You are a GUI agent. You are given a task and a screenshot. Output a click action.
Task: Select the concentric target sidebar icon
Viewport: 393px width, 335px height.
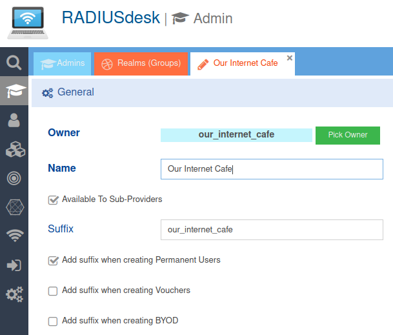coord(14,179)
